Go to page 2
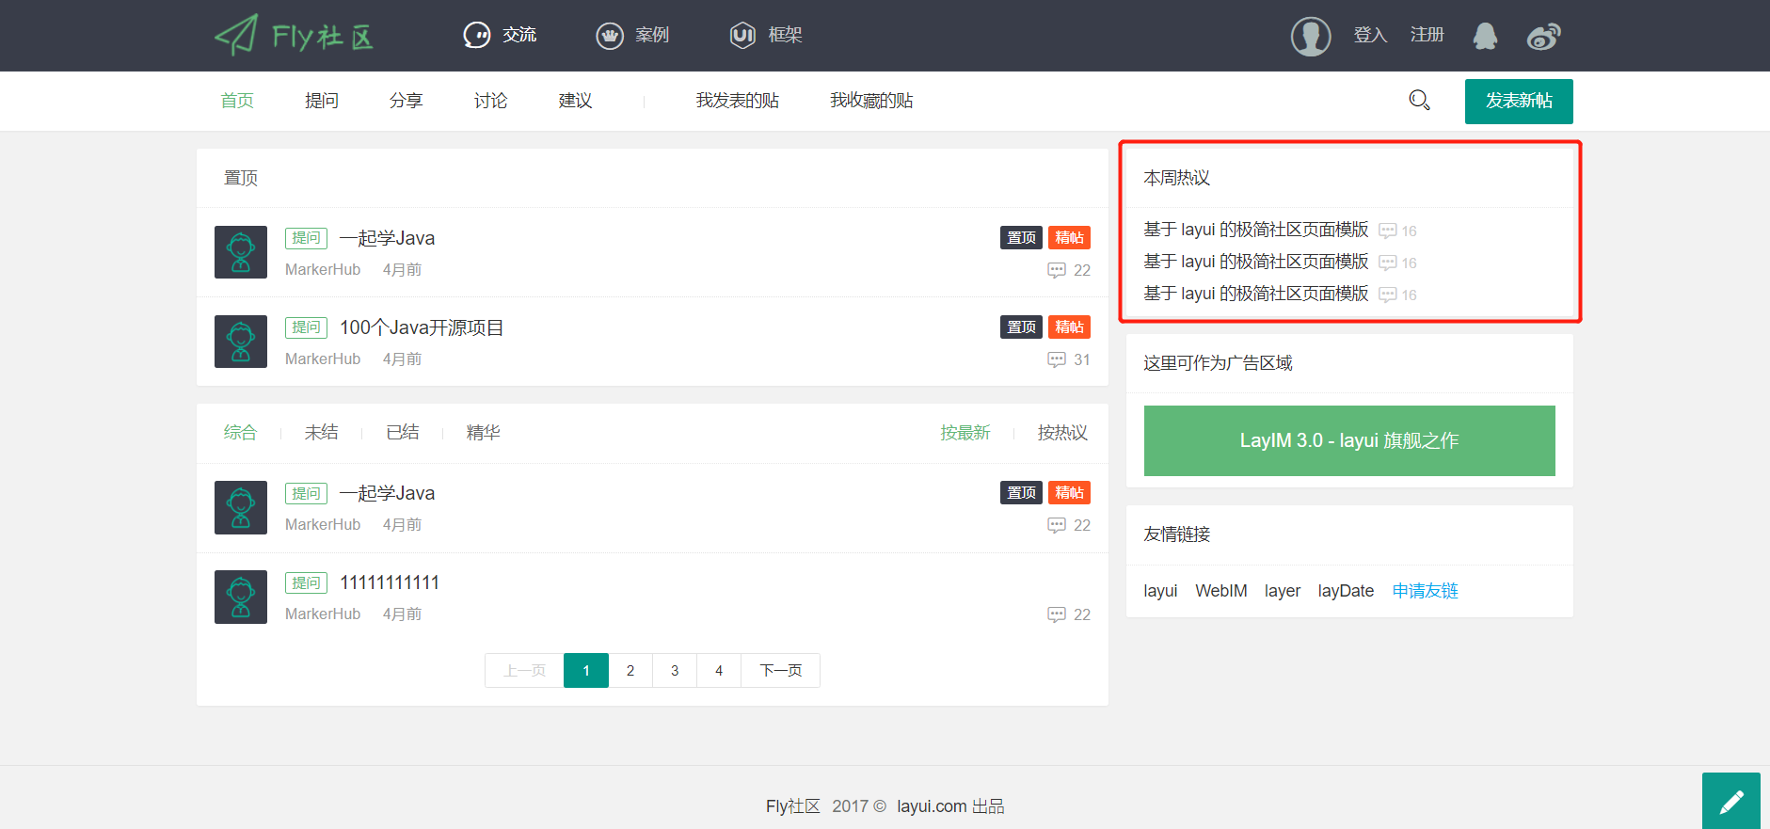 point(630,671)
